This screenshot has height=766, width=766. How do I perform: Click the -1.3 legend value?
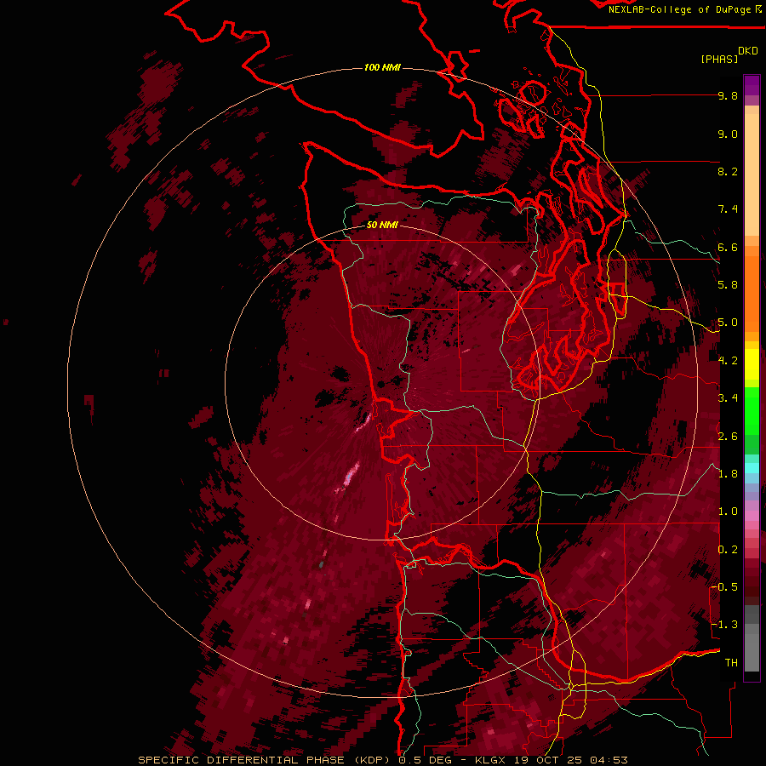[725, 625]
